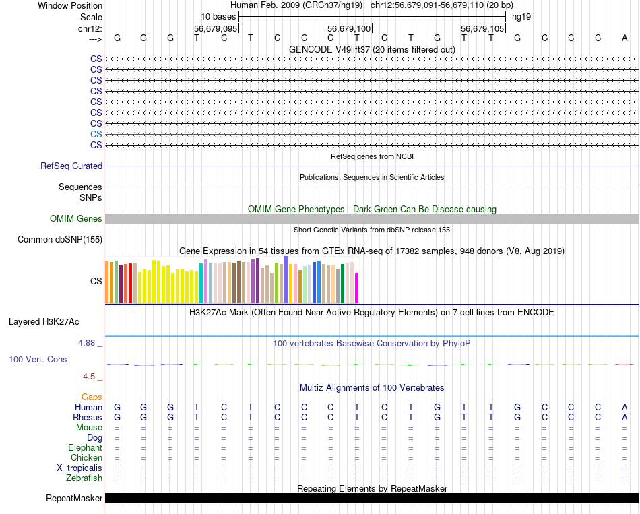Click the 56,679,100 position marker
This screenshot has height=514, width=640.
tap(349, 28)
